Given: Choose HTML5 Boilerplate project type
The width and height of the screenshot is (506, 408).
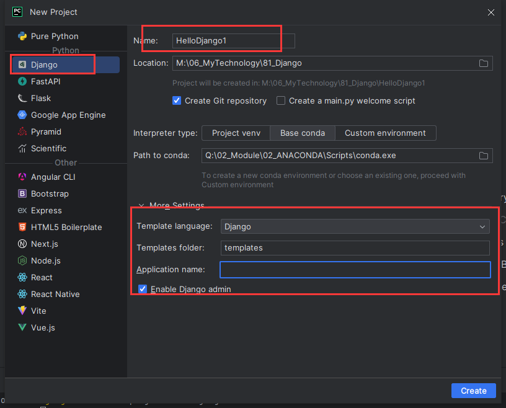Looking at the screenshot, I should (66, 227).
